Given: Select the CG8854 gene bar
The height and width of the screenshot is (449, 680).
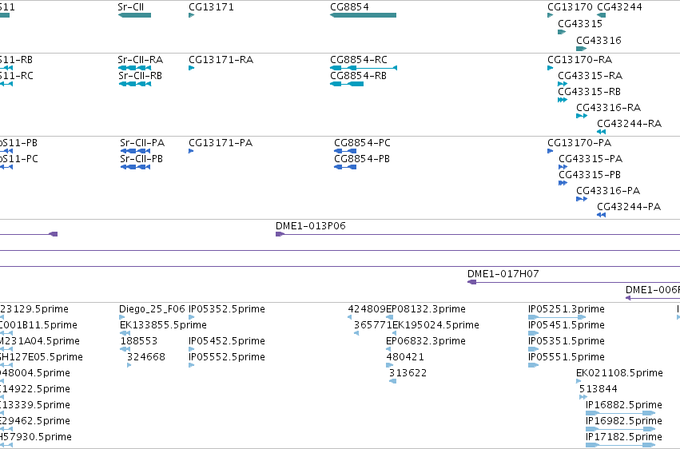Looking at the screenshot, I should pos(363,15).
